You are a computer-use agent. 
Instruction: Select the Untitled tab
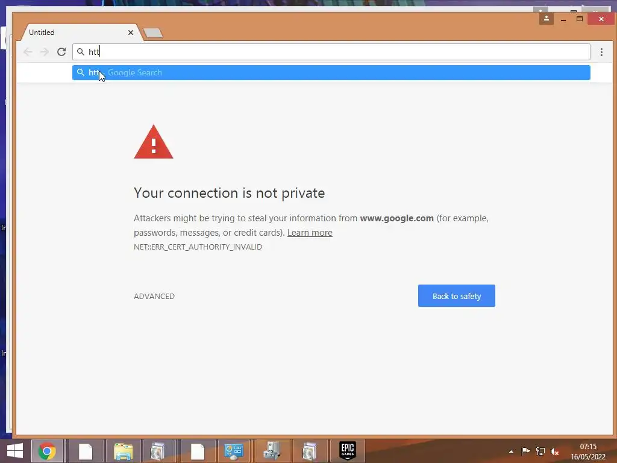point(79,33)
